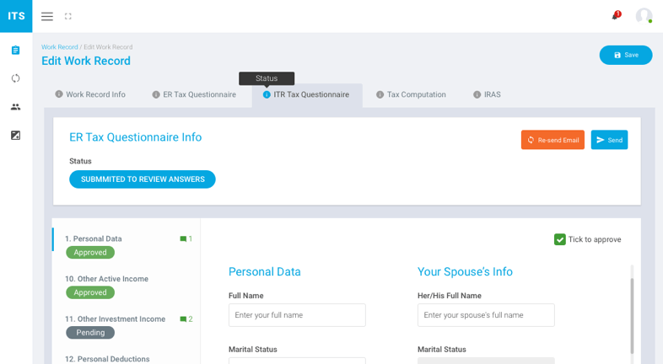Click the Save button

coord(626,55)
